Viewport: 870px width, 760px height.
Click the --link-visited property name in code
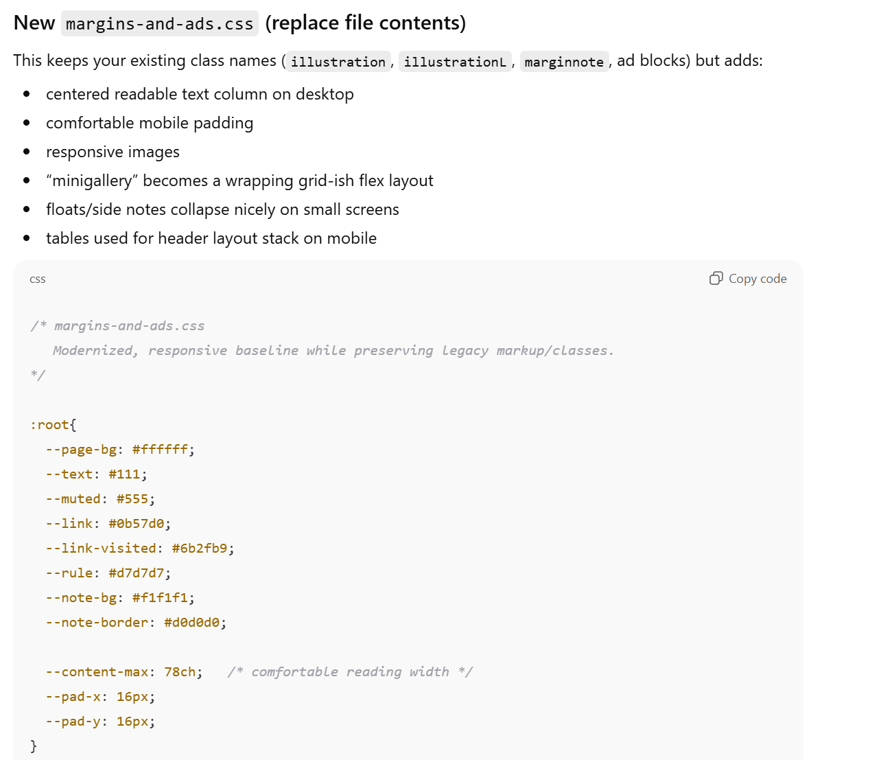pyautogui.click(x=101, y=549)
